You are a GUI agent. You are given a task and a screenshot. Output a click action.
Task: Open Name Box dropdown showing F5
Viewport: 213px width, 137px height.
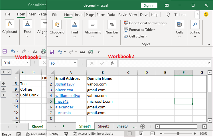(75, 63)
